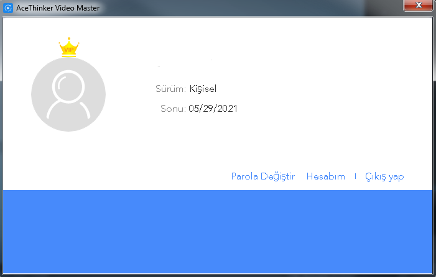
Task: Click the Sürüm: label
Action: tap(170, 89)
